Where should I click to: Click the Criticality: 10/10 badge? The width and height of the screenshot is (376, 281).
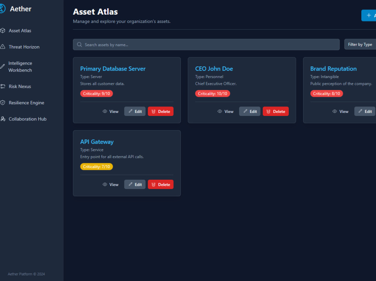[x=212, y=93]
